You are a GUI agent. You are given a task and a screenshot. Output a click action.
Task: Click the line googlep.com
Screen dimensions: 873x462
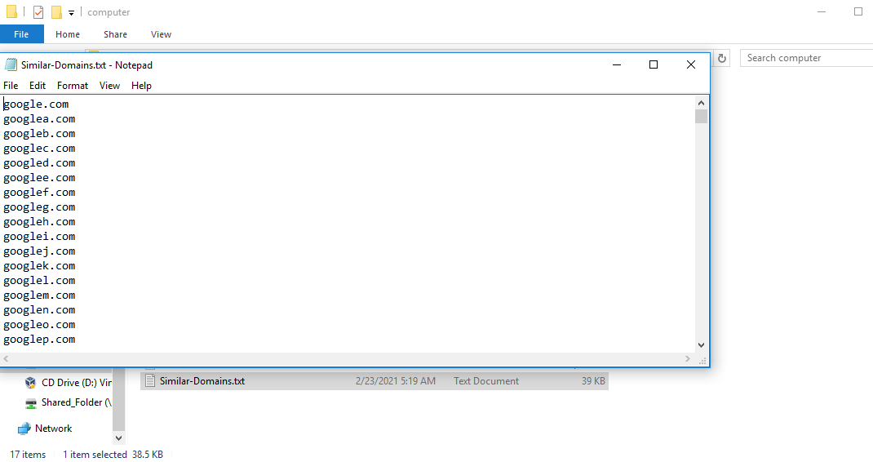pos(39,340)
